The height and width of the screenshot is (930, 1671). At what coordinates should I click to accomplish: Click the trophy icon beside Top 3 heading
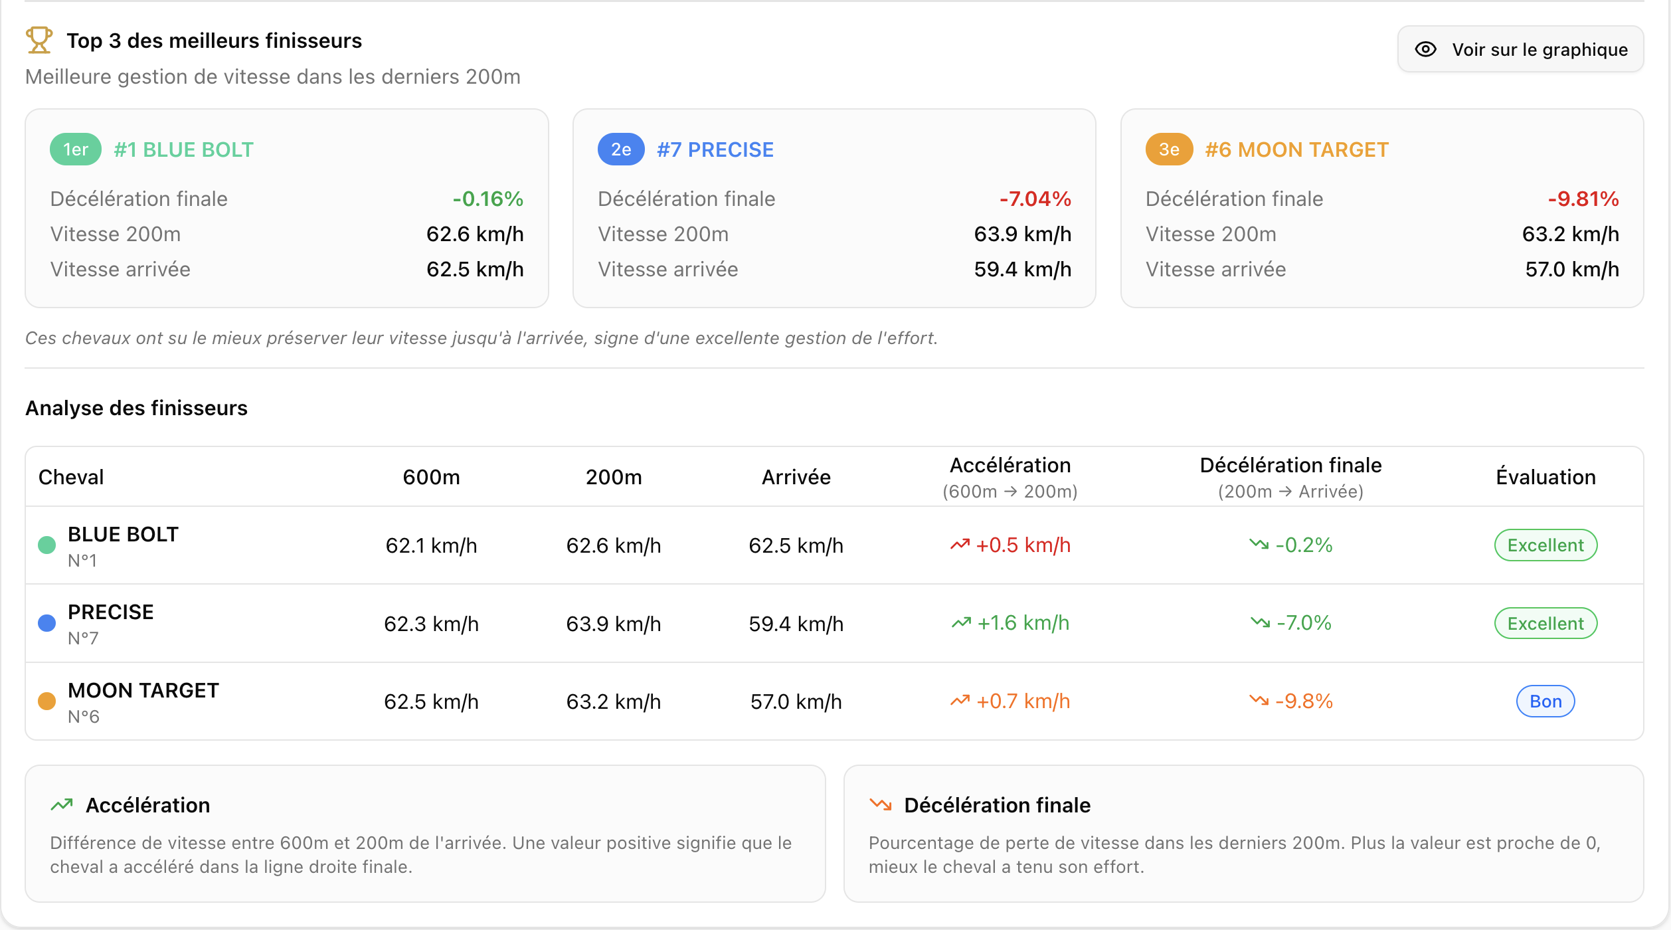tap(39, 40)
